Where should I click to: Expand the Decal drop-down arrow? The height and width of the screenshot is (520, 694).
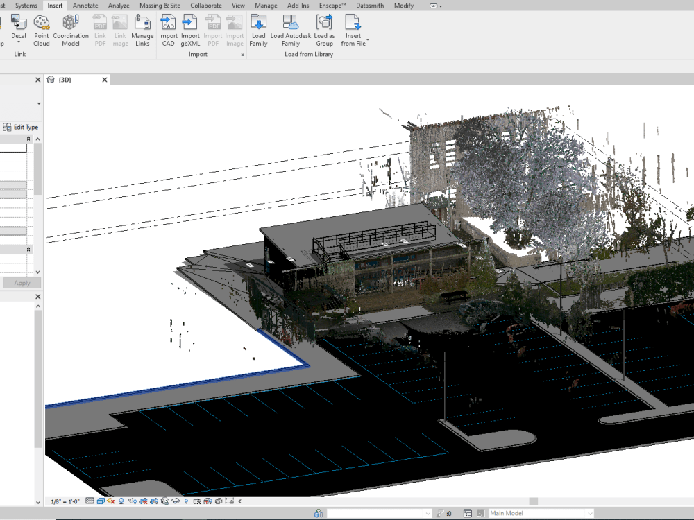(x=19, y=40)
